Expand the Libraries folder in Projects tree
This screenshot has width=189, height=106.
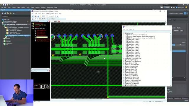(3, 40)
